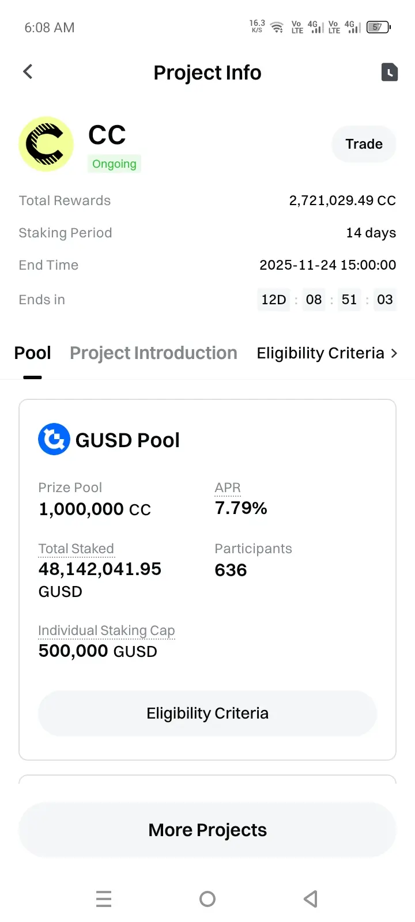Open the history record icon

tap(390, 72)
